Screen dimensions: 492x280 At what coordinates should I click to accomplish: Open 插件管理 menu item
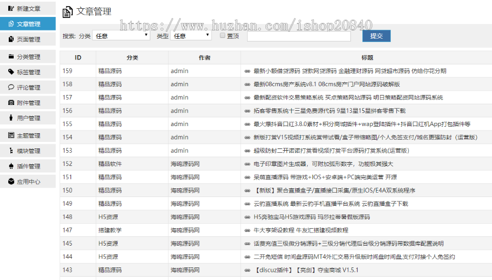coord(28,166)
